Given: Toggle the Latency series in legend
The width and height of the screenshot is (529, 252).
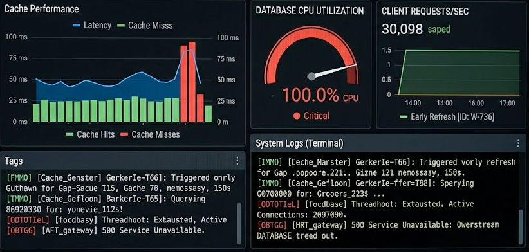Looking at the screenshot, I should point(92,25).
